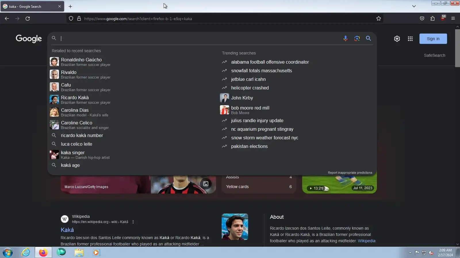Open Kaká portrait thumbnail in About section
Screen dimensions: 460x258
(x=235, y=227)
